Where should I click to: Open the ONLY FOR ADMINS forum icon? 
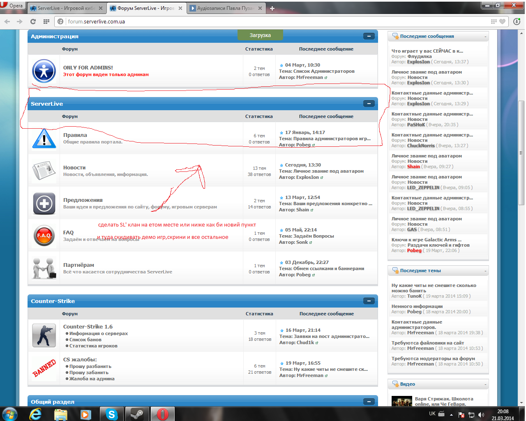[x=44, y=71]
